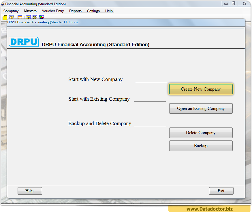Minimize the Financial Accounting window

click(x=226, y=3)
